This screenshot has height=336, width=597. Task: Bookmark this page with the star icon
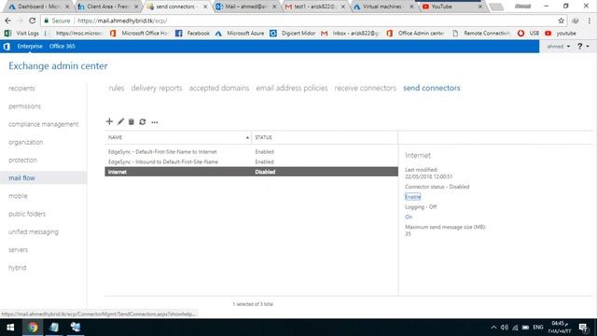[561, 21]
